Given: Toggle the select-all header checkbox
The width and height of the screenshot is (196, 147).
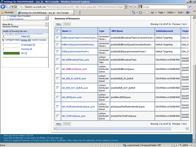Looking at the screenshot, I should [x=58, y=31].
